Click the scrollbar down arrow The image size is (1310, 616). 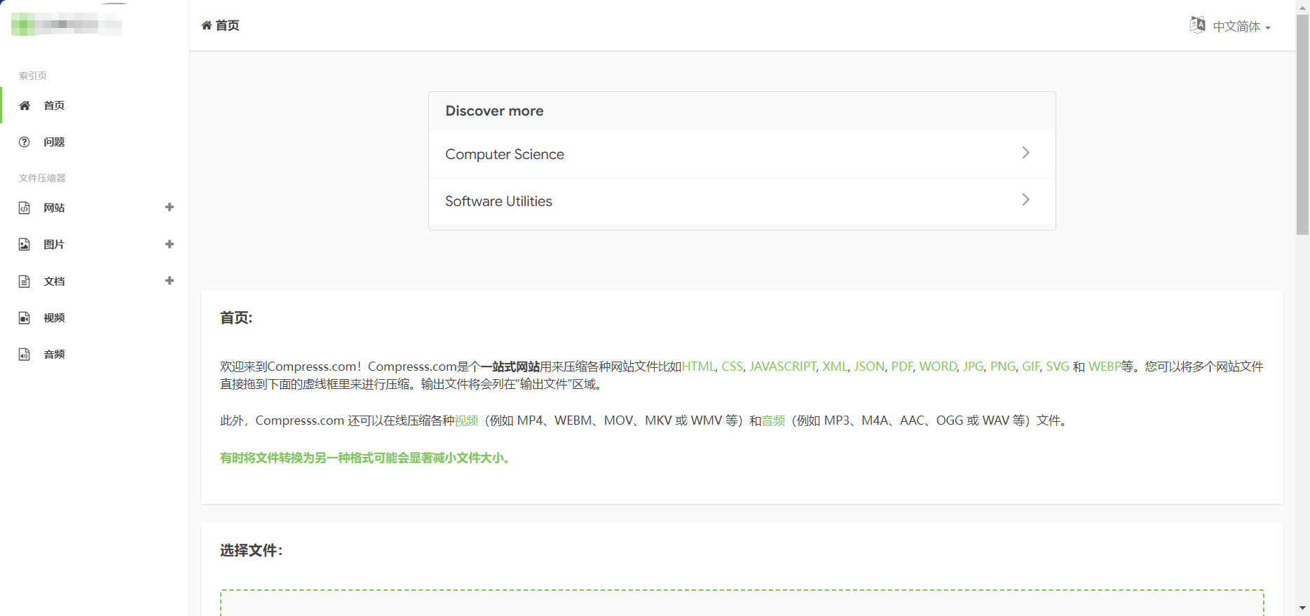tap(1302, 608)
